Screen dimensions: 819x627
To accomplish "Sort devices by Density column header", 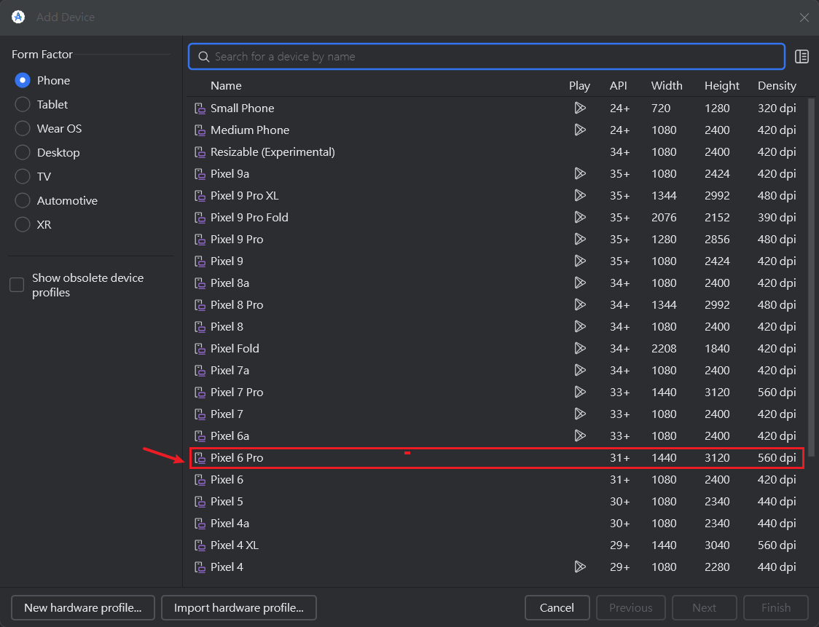I will (x=777, y=86).
